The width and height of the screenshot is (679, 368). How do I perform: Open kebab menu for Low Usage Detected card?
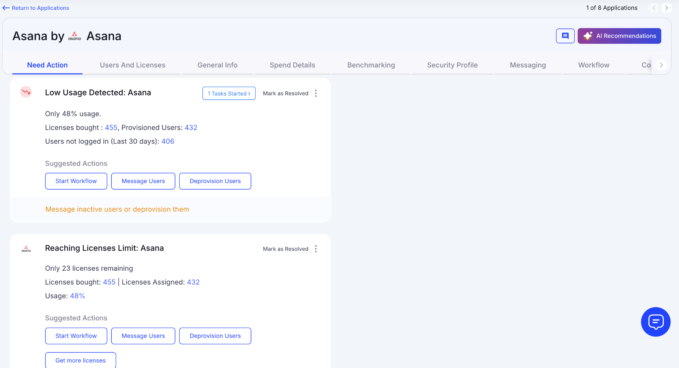pyautogui.click(x=316, y=93)
